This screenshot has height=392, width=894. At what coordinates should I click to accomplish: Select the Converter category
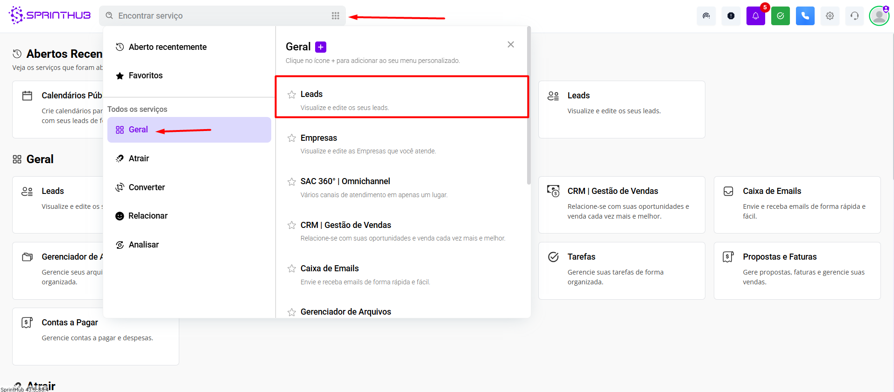coord(147,187)
